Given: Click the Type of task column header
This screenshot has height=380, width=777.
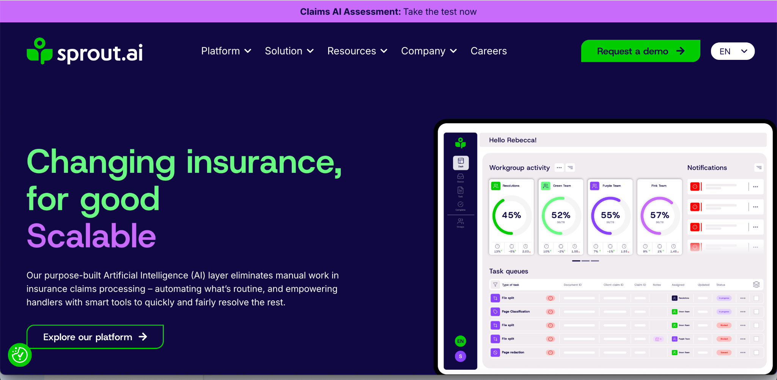Looking at the screenshot, I should click(510, 285).
